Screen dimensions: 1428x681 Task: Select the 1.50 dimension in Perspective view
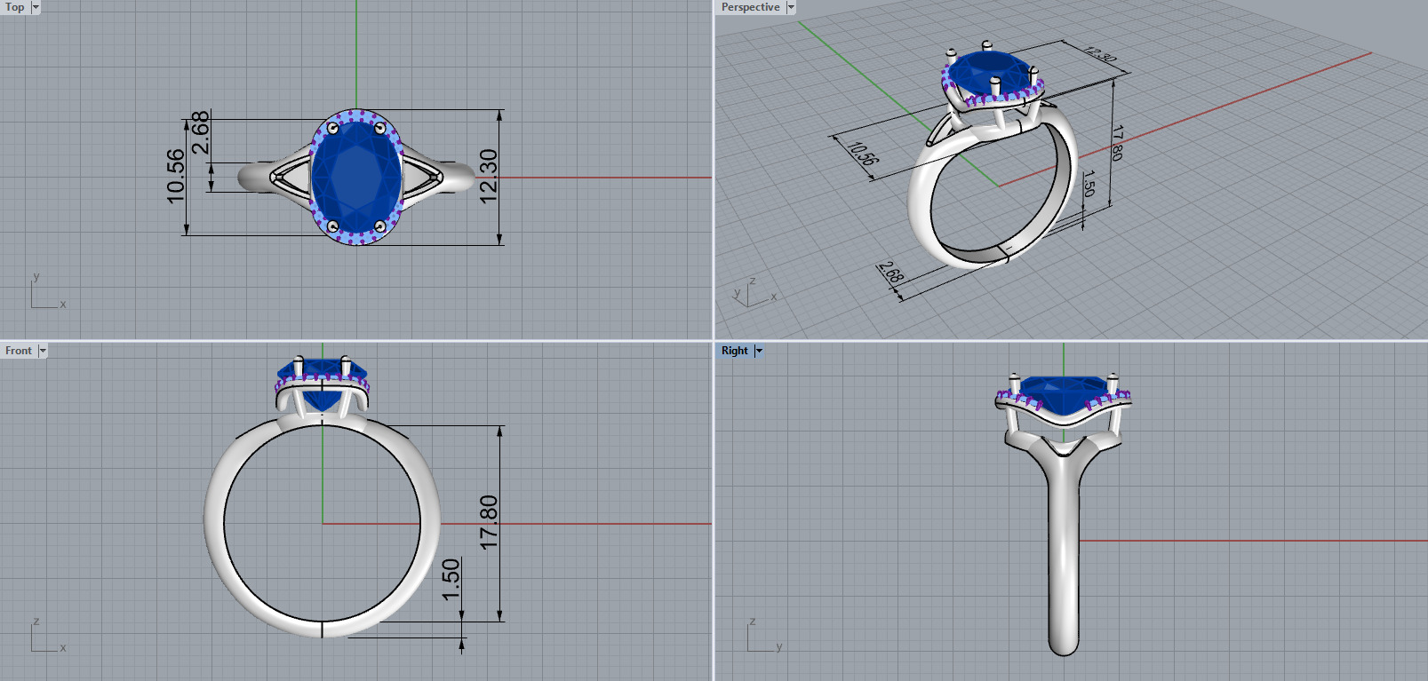[1089, 183]
